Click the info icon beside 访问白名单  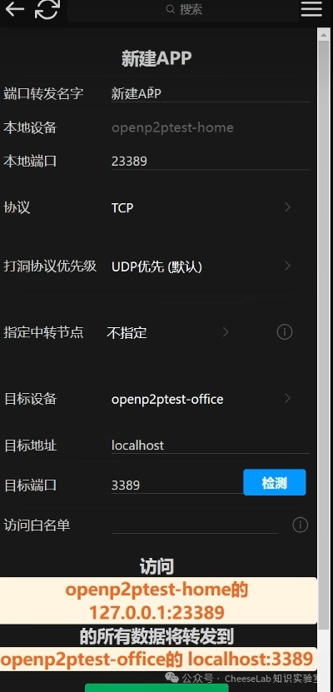(x=300, y=525)
